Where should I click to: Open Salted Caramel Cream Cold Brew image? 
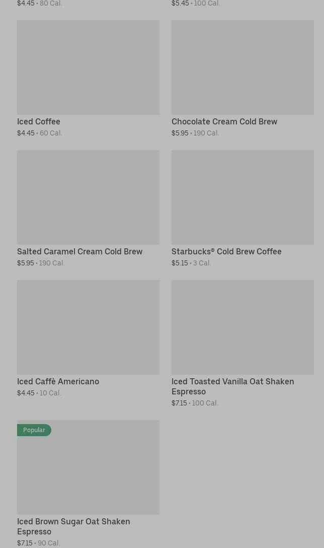click(x=88, y=197)
